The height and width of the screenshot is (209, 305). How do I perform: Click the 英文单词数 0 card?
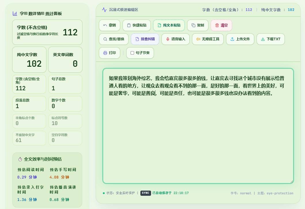pos(65,60)
